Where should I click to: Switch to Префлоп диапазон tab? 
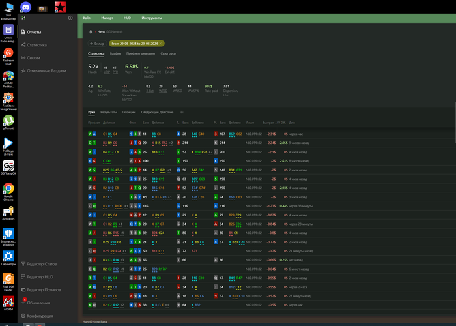pos(141,53)
